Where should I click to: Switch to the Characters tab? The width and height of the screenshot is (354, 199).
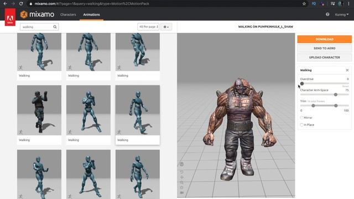click(68, 14)
